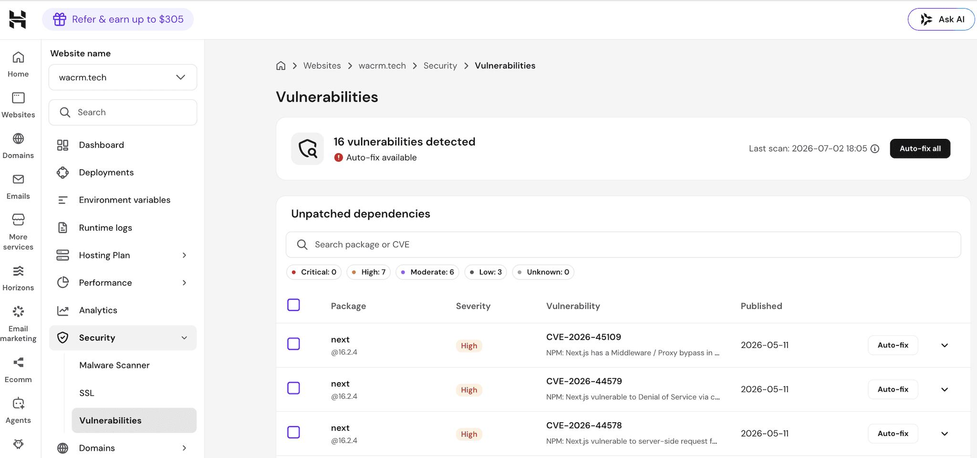Filter by Moderate: 6 severity chip
This screenshot has width=977, height=458.
pyautogui.click(x=427, y=272)
